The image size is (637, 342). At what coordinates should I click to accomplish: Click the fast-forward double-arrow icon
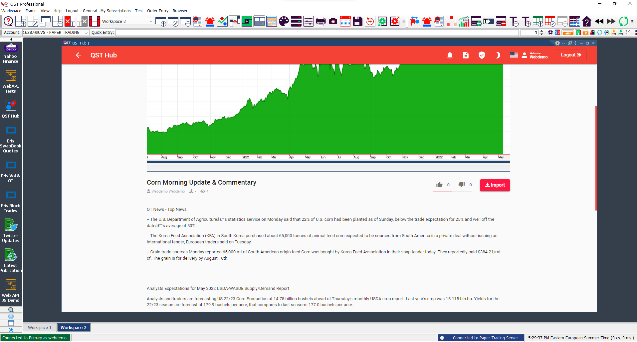(611, 22)
